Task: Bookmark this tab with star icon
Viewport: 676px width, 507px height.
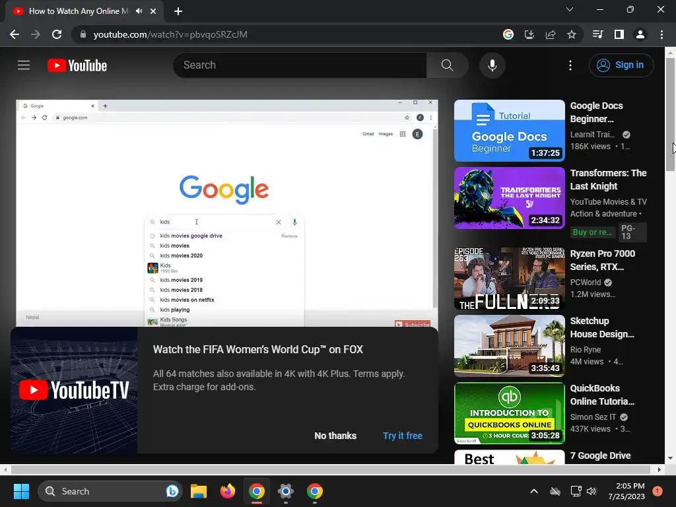Action: pos(572,34)
